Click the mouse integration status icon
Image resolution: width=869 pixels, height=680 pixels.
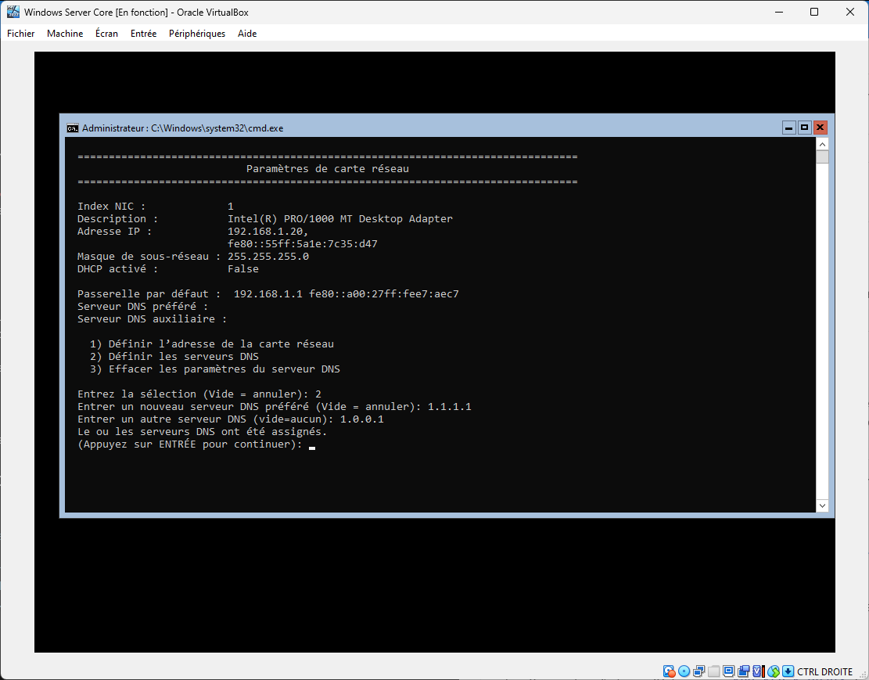tap(774, 671)
